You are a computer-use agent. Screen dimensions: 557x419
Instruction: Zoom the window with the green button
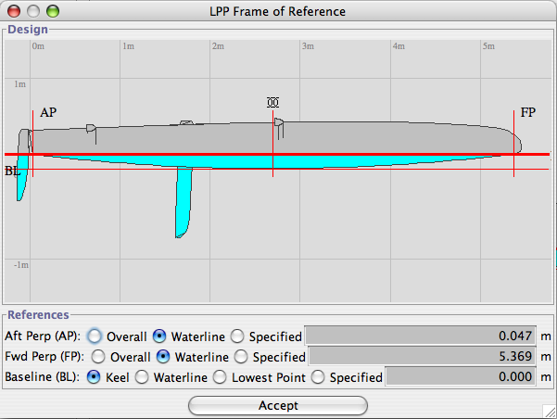(53, 11)
